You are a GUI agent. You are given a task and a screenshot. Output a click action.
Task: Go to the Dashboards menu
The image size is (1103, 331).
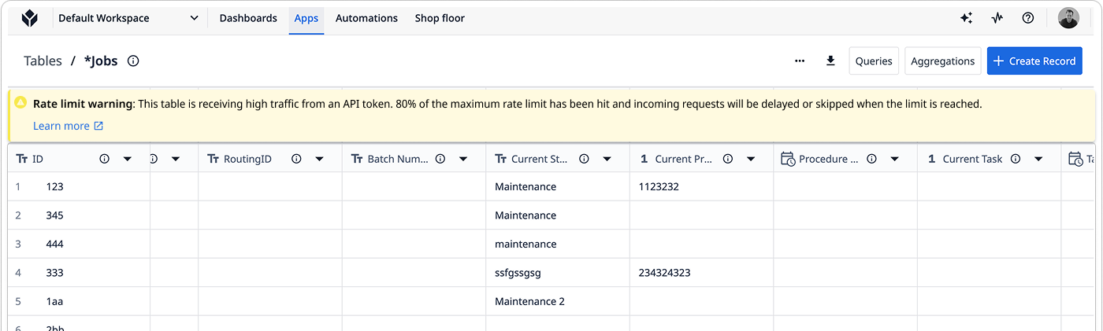248,18
